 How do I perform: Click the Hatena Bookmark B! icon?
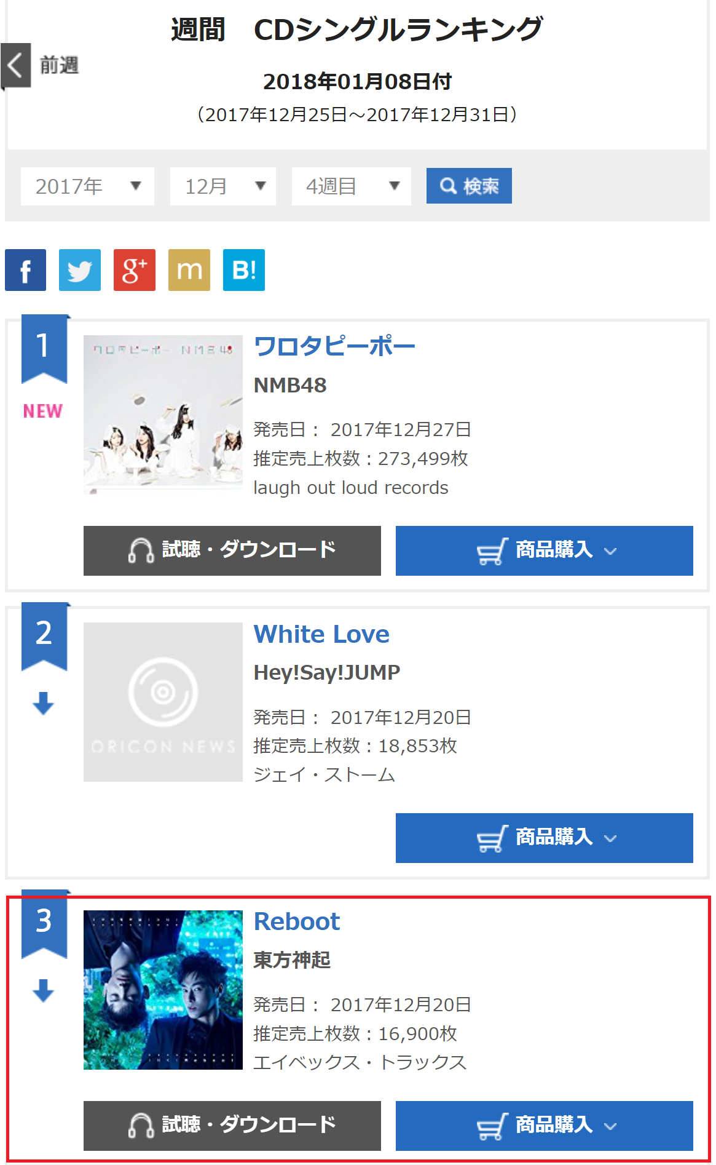coord(244,270)
